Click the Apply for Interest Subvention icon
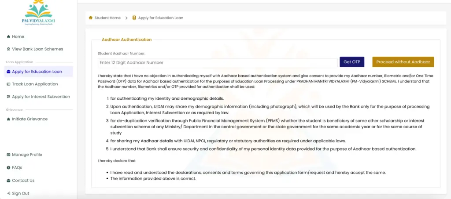This screenshot has height=199, width=451. pyautogui.click(x=8, y=97)
